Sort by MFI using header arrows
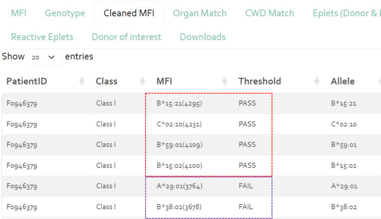This screenshot has height=219, width=381. coord(224,82)
